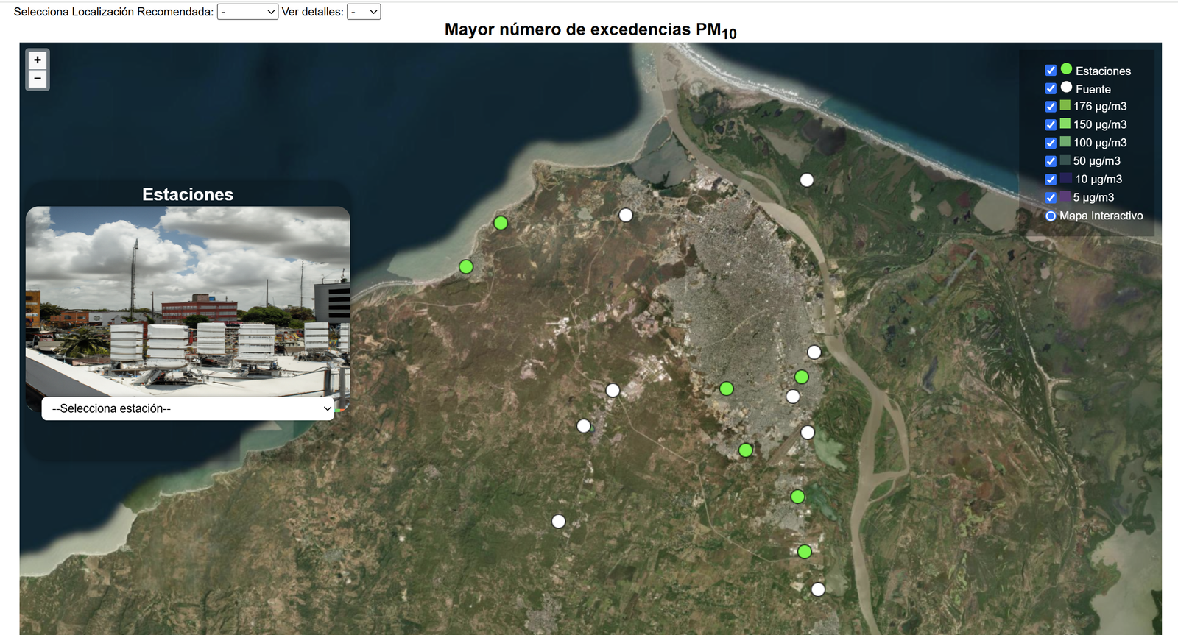Select the green station marker at the map's bottom

pyautogui.click(x=805, y=551)
